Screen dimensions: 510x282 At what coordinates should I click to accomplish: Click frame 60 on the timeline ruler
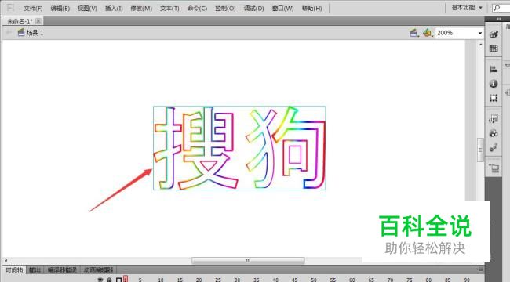point(352,280)
